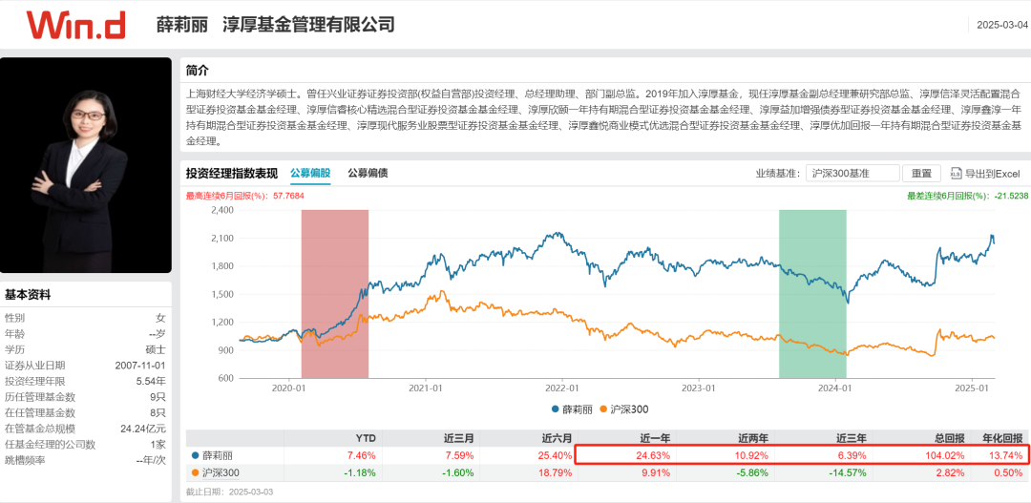Click the 近两年 column header
Viewport: 1031px width, 503px height.
coord(751,437)
